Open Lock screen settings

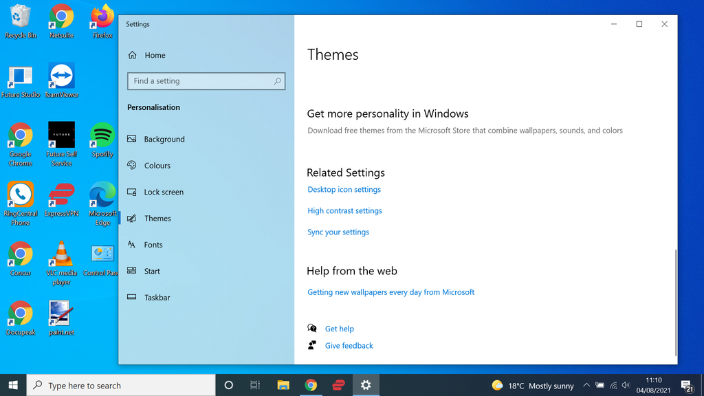click(x=164, y=192)
